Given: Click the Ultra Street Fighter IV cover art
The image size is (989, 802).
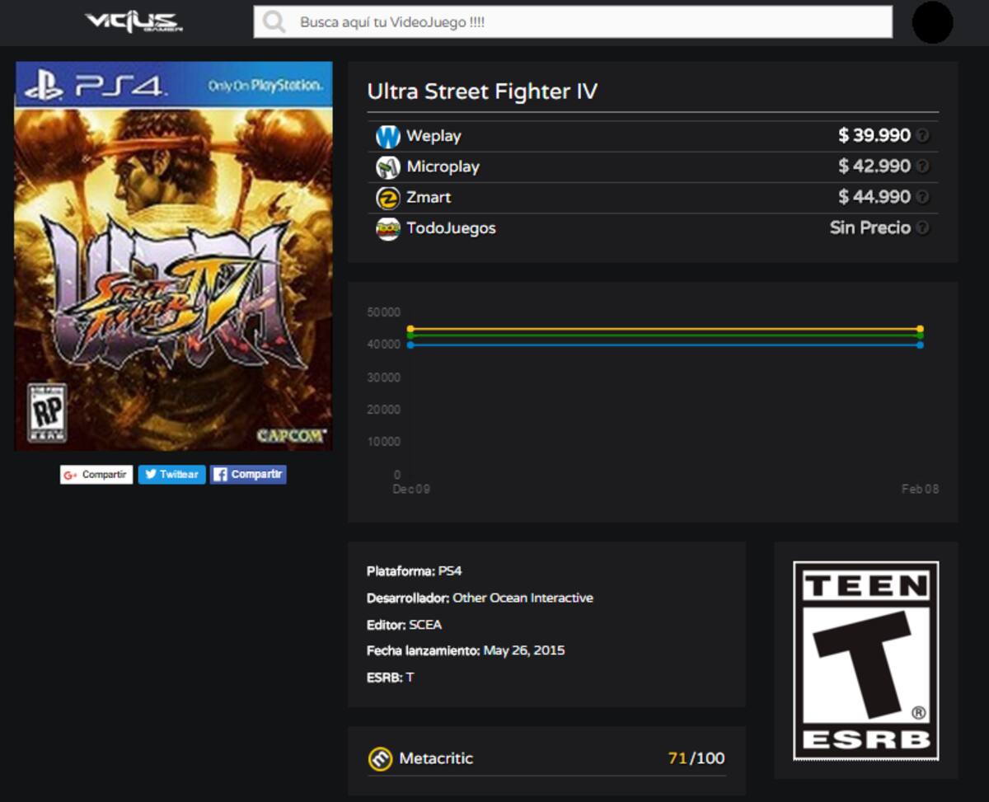Looking at the screenshot, I should (x=174, y=256).
